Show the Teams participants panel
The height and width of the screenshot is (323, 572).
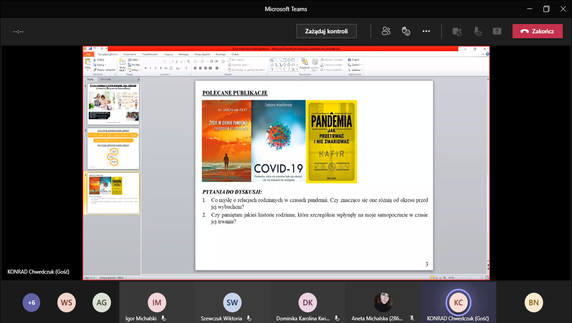click(x=386, y=31)
